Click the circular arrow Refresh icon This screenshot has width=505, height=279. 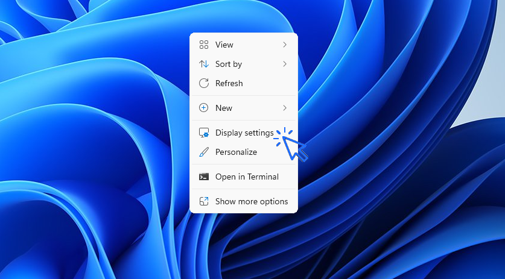[x=204, y=83]
